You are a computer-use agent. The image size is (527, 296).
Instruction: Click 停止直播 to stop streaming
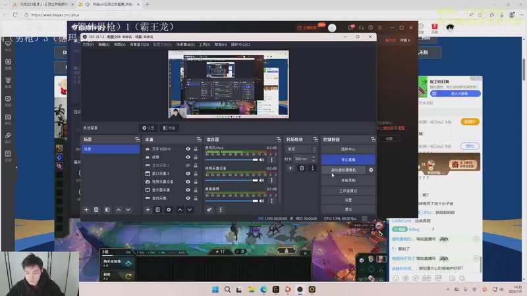coord(348,159)
